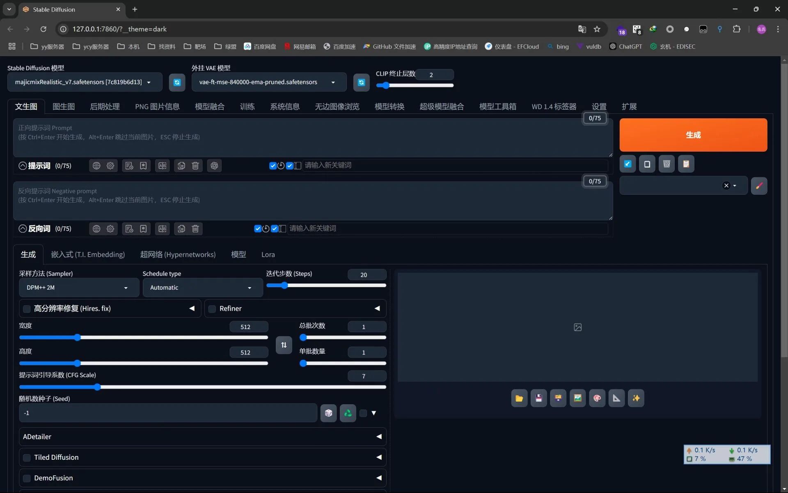
Task: Adjust the CFG Scale slider
Action: [x=203, y=387]
